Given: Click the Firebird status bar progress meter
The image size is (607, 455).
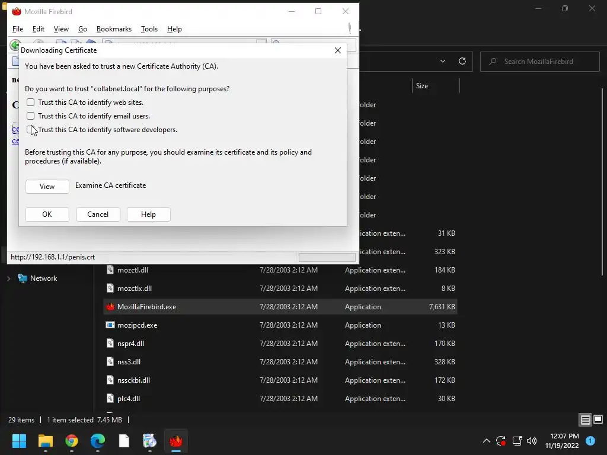Looking at the screenshot, I should click(x=327, y=257).
